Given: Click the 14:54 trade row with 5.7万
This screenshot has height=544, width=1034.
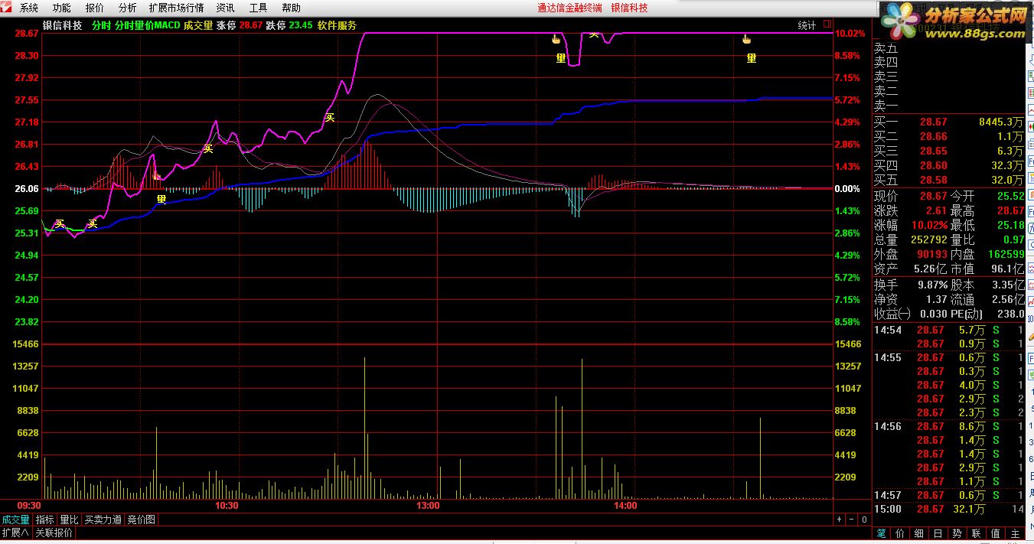Looking at the screenshot, I should [x=948, y=330].
